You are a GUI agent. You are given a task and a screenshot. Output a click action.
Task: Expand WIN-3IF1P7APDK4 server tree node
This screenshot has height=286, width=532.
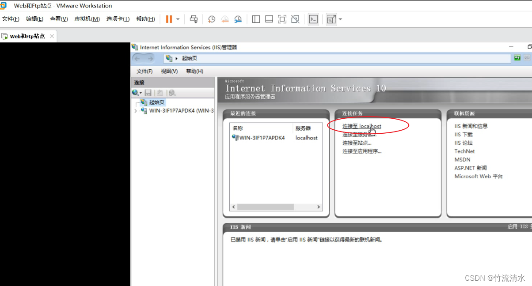click(136, 111)
